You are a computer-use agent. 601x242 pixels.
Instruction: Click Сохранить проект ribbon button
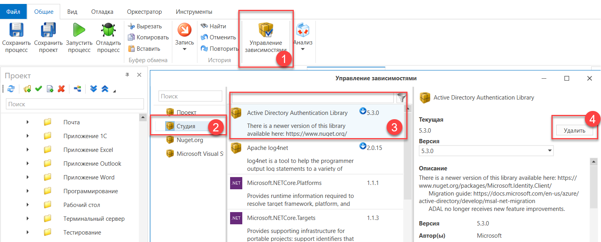tap(48, 38)
